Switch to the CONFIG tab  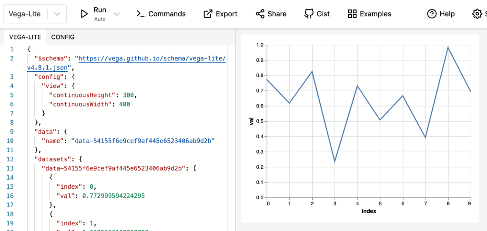63,37
